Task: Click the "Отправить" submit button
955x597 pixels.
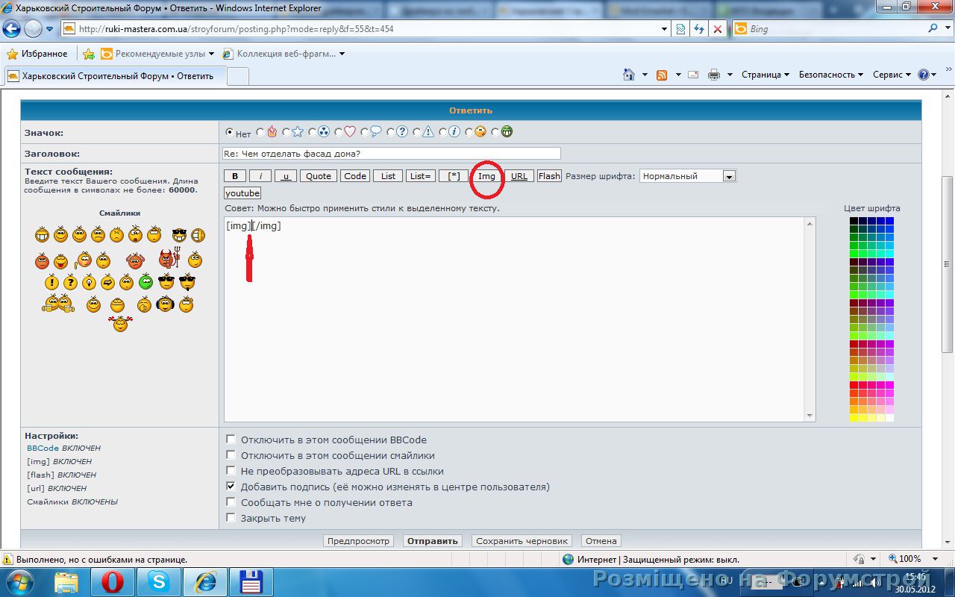Action: click(x=432, y=541)
